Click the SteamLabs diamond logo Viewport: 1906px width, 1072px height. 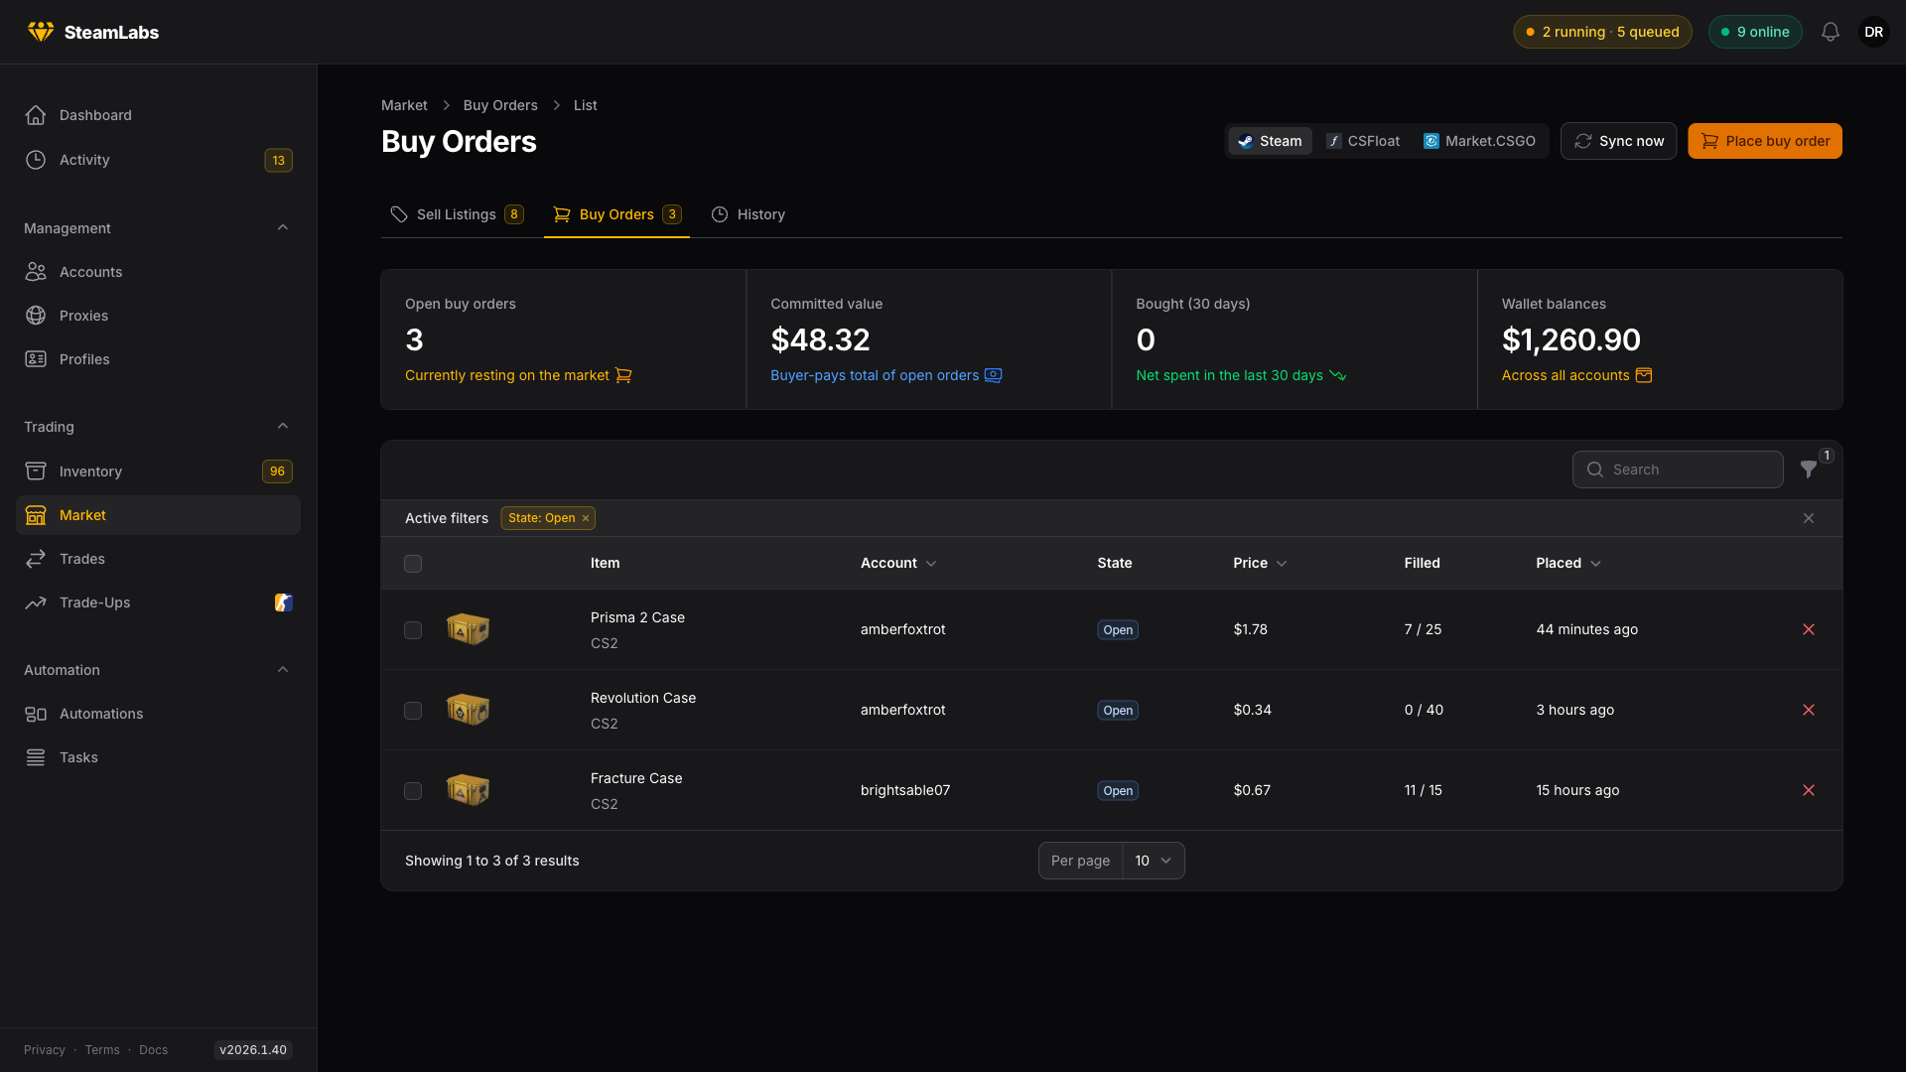41,32
